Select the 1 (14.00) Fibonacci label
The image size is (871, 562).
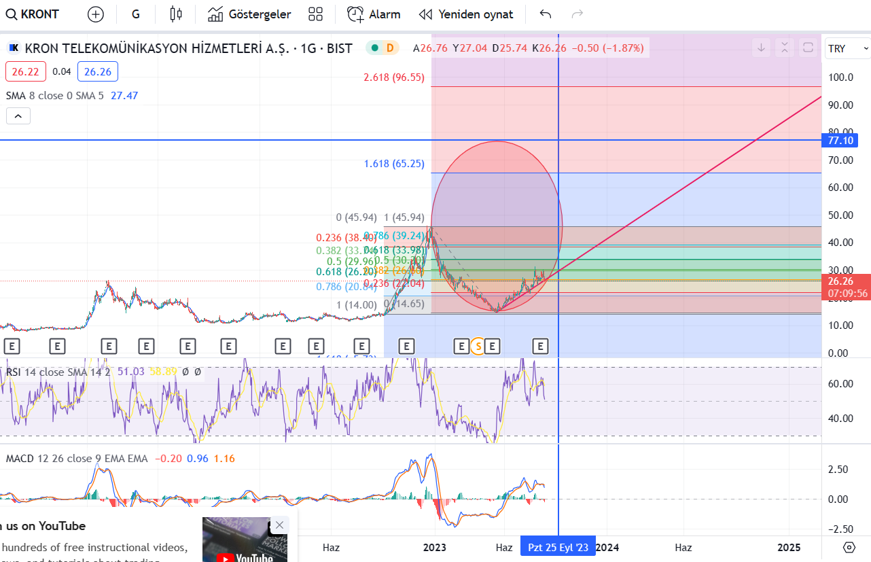click(356, 305)
